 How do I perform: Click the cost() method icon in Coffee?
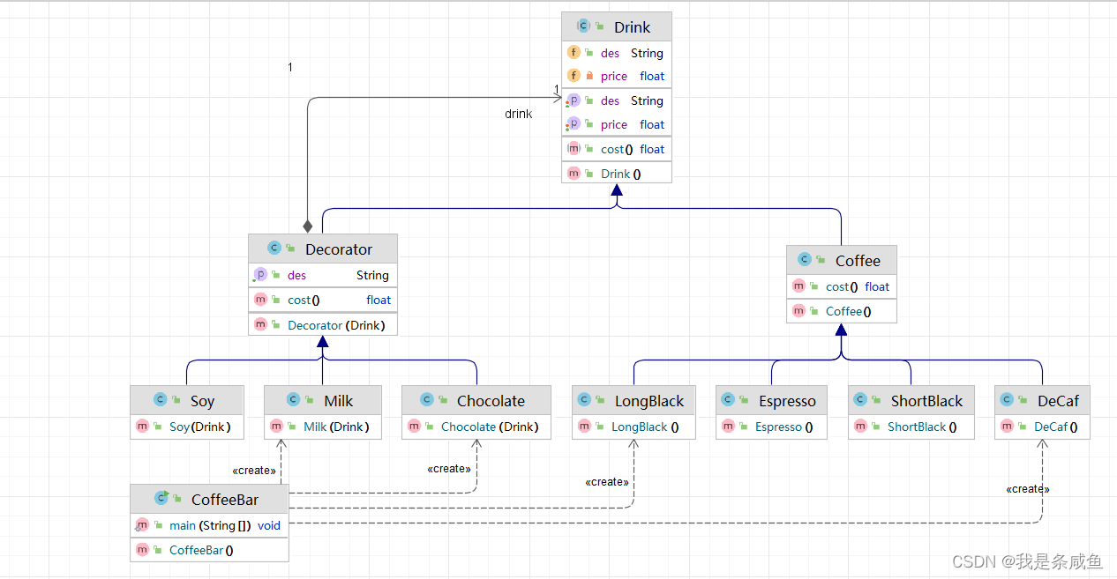coord(798,286)
